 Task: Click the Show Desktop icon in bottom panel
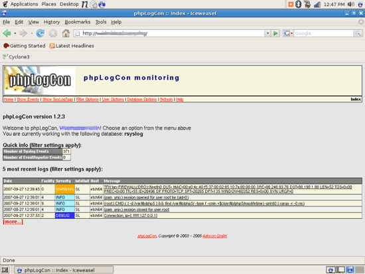pos(5,270)
